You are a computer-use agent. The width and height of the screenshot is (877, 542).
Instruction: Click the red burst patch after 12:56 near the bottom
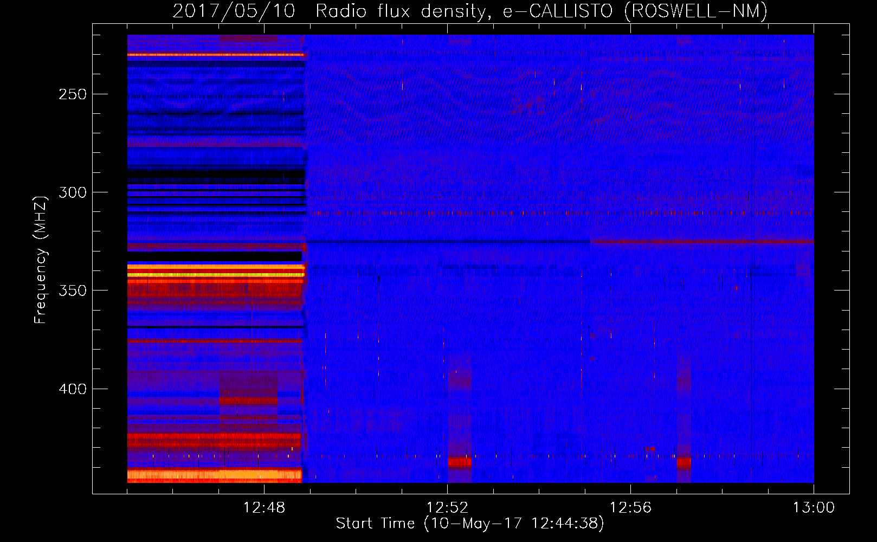[684, 463]
